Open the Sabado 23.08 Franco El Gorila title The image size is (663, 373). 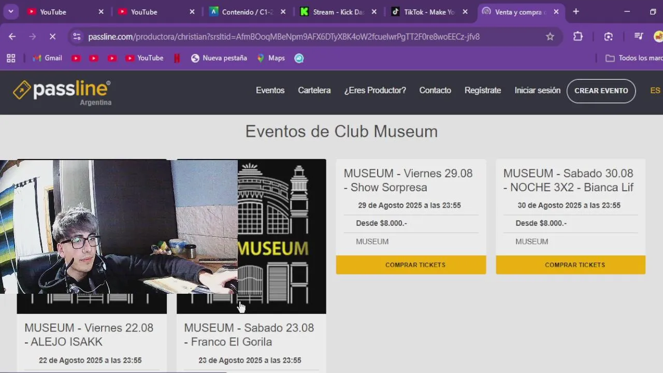click(x=249, y=335)
